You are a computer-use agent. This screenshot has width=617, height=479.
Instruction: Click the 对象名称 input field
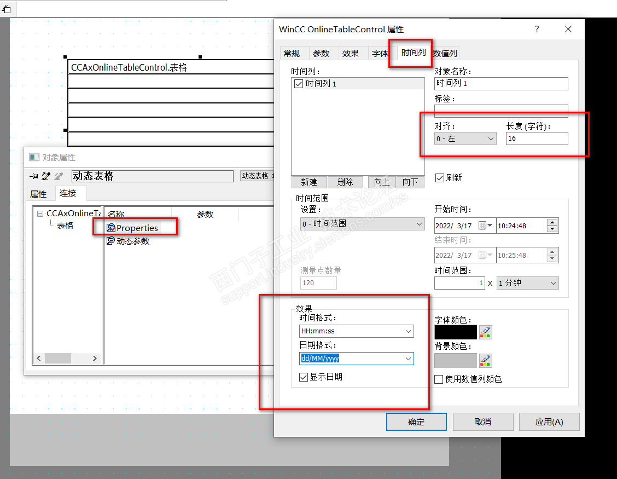click(501, 84)
